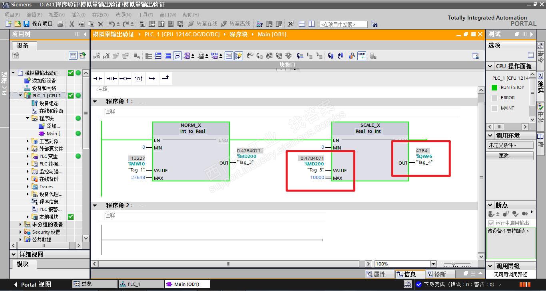
Task: Click the split editor vertically icon
Action: tap(312, 24)
